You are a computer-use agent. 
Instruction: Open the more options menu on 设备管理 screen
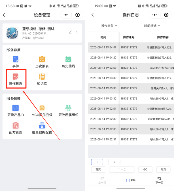(x=66, y=15)
